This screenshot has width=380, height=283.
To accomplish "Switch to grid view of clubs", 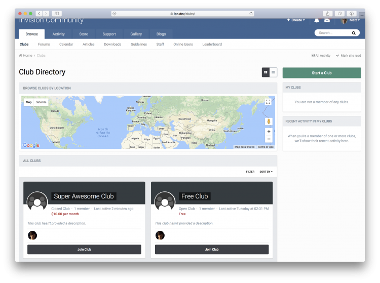I will (265, 72).
